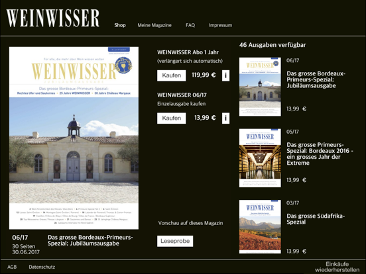Select the 03/17 Südafrika cover thumbnail
The image size is (366, 274).
click(x=260, y=227)
